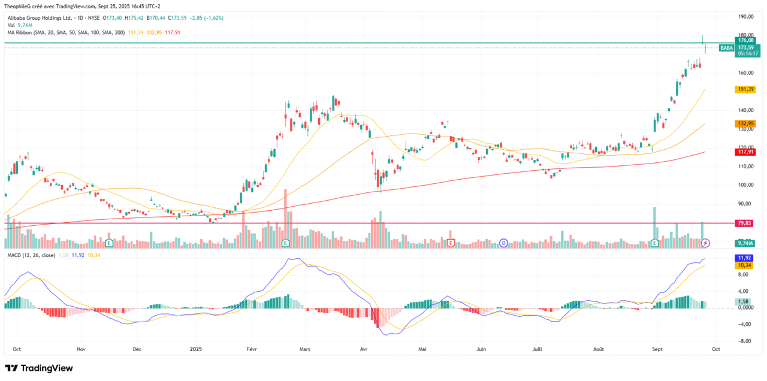Click the red E earnings badge near November
767x381 pixels.
click(x=110, y=243)
